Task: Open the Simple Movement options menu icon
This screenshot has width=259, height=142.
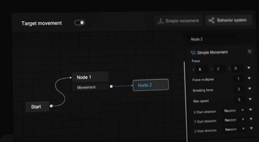Action: [x=249, y=51]
